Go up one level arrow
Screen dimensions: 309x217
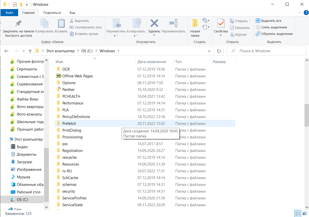(x=30, y=51)
